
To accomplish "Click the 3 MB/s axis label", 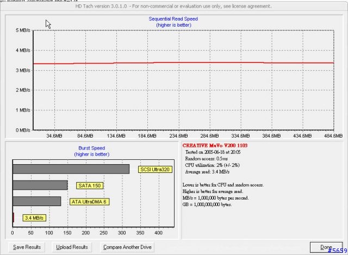I will point(23,70).
